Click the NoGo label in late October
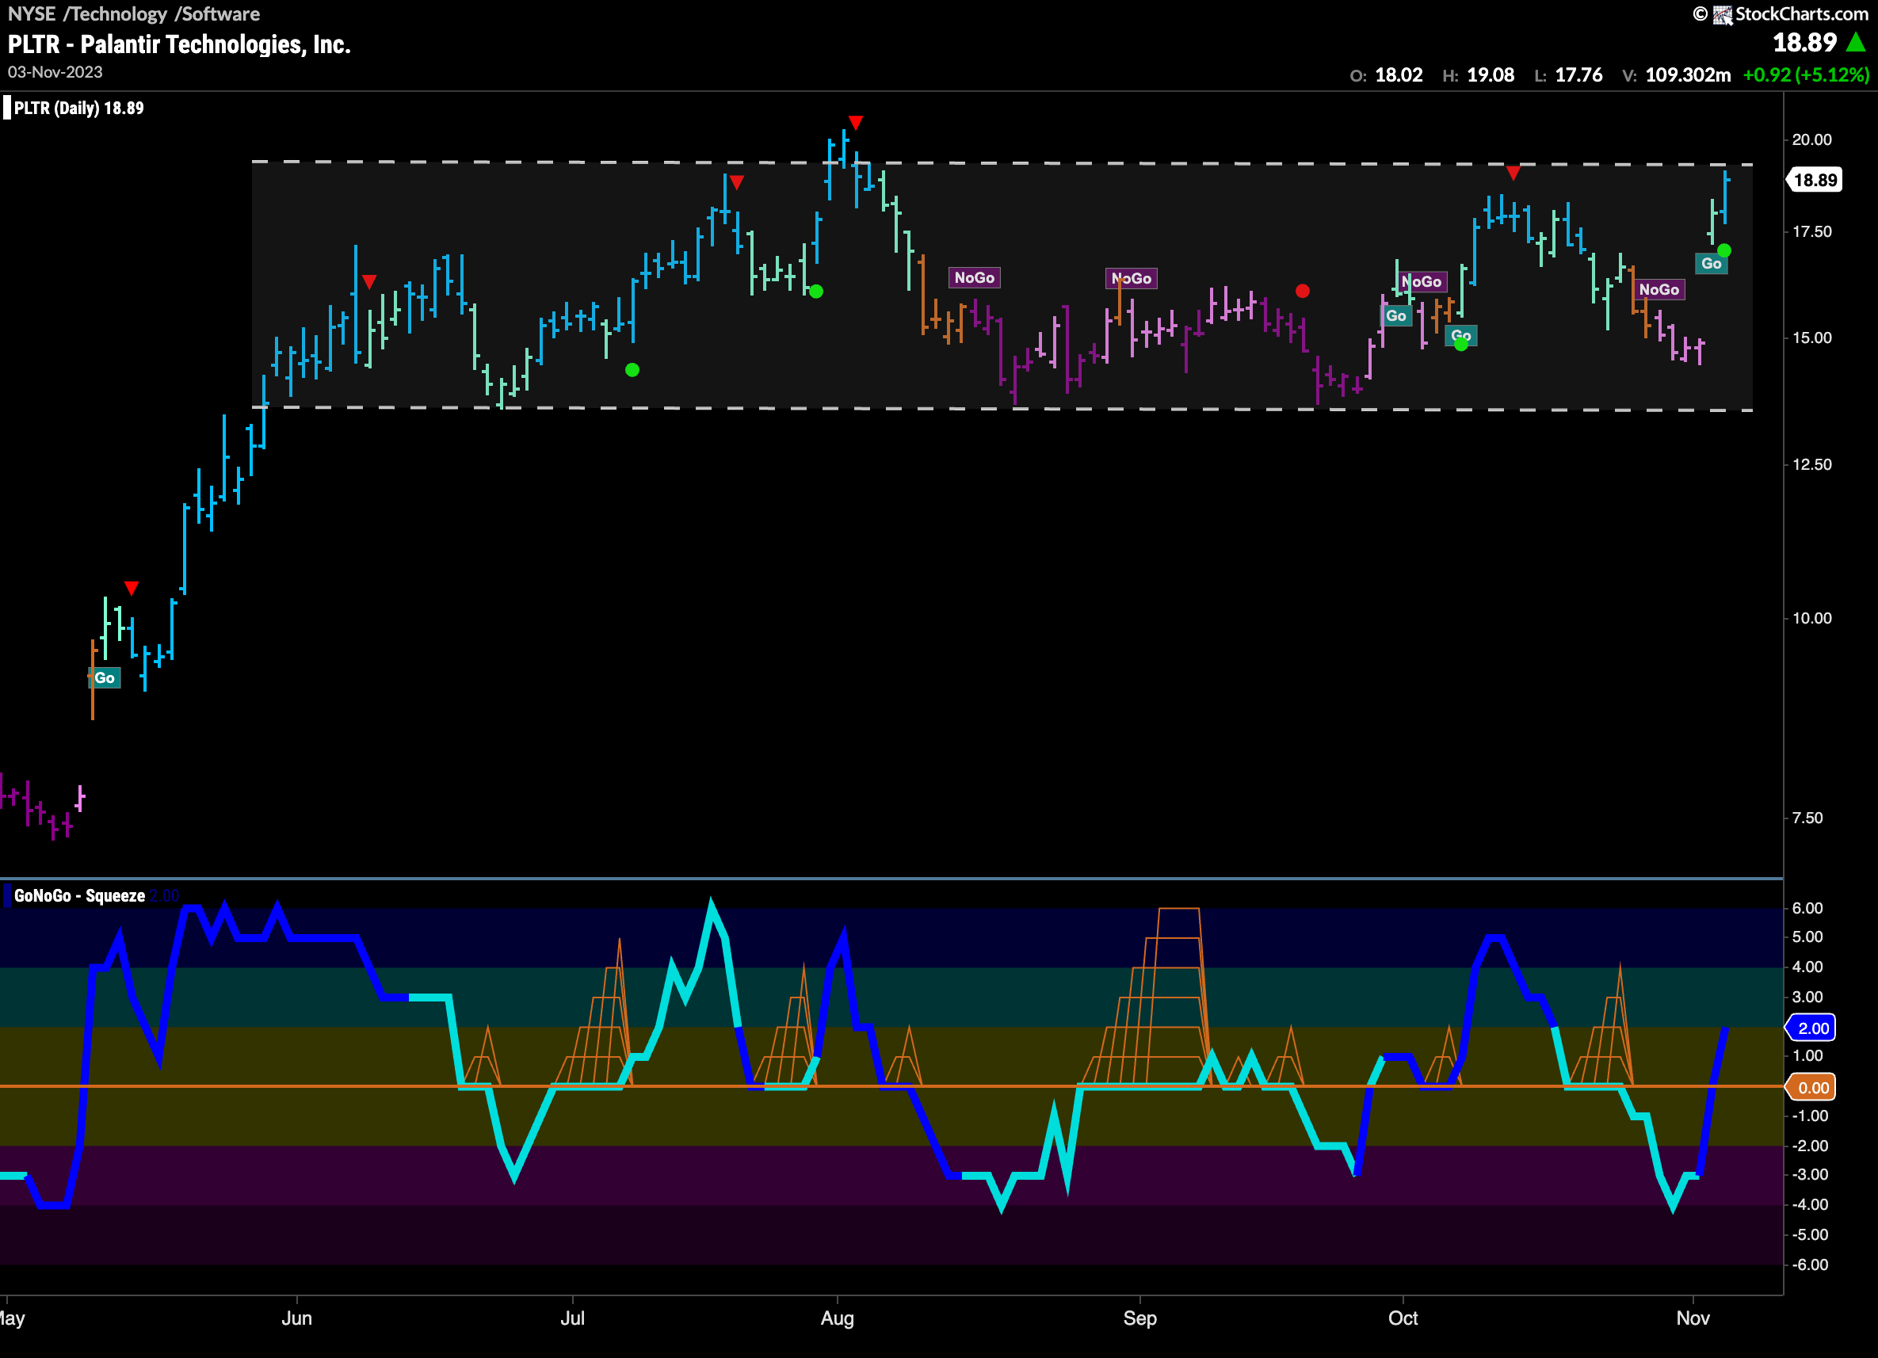The image size is (1878, 1358). tap(1659, 289)
